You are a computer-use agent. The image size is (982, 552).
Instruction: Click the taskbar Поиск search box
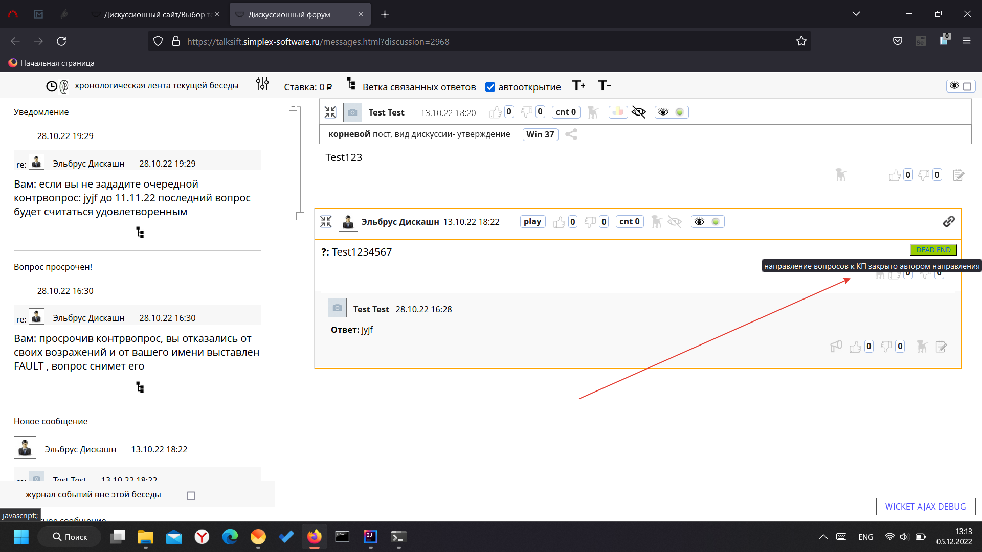coord(70,537)
